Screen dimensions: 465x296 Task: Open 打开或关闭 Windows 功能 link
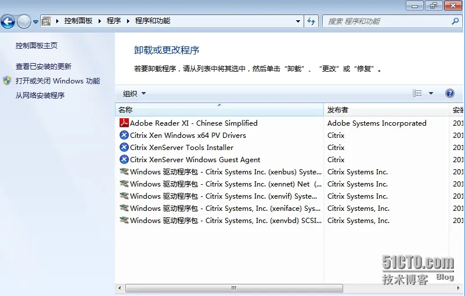58,81
